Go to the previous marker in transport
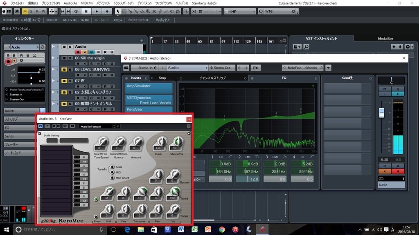The height and width of the screenshot is (235, 419). [63, 11]
